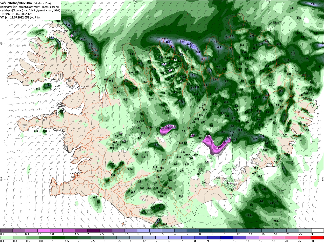Viewport: 324px width, 243px height.
Task: Click the 4.7 precipitation value in the north
Action: [194, 75]
